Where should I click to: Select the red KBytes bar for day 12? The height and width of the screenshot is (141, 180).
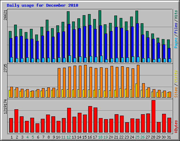click(69, 120)
